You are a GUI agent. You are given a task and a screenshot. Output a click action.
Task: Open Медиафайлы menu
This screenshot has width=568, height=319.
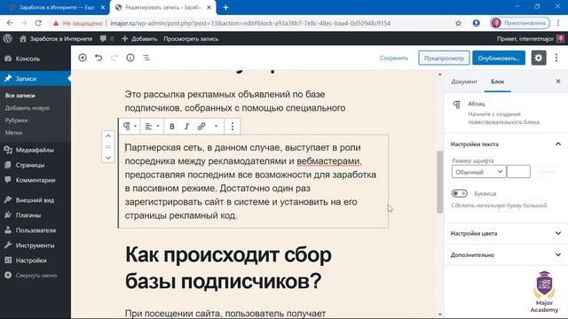tap(35, 150)
